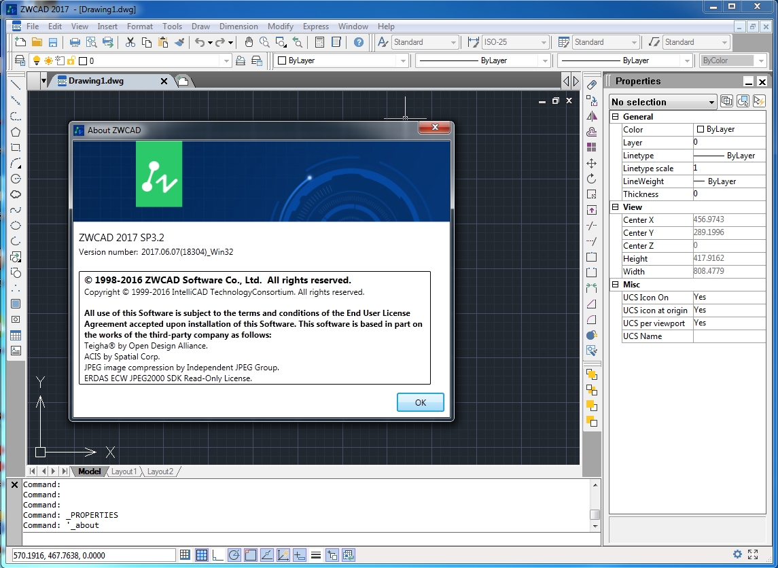Close the About ZWCAD dialog with X

pyautogui.click(x=435, y=128)
